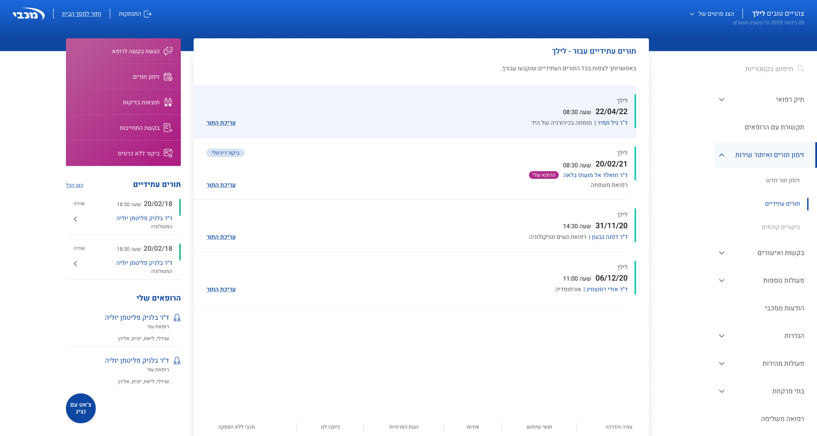817x436 pixels.
Task: Click ביקור ללא כרטיס quick action
Action: click(x=123, y=153)
